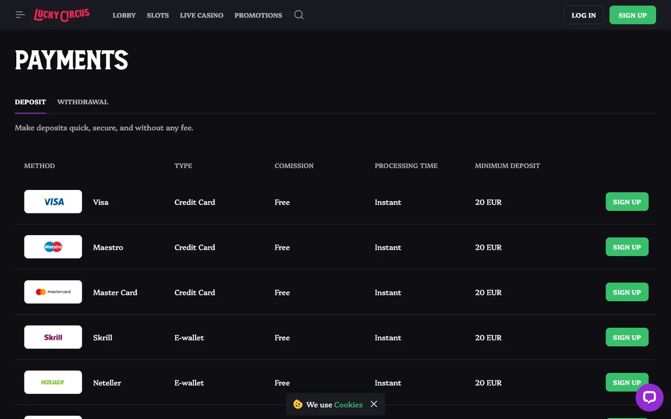This screenshot has width=671, height=419.
Task: Click the Type column header
Action: click(183, 166)
